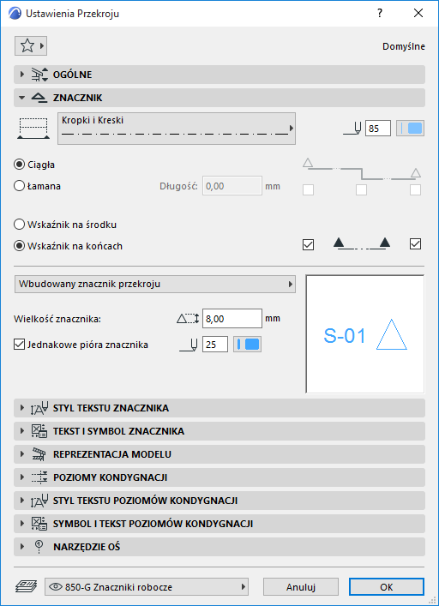Open marker pen color swatch beside 25

tap(247, 344)
